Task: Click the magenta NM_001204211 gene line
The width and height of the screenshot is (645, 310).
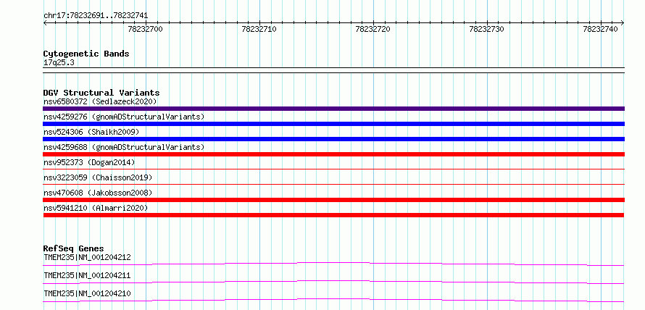Action: [x=333, y=282]
